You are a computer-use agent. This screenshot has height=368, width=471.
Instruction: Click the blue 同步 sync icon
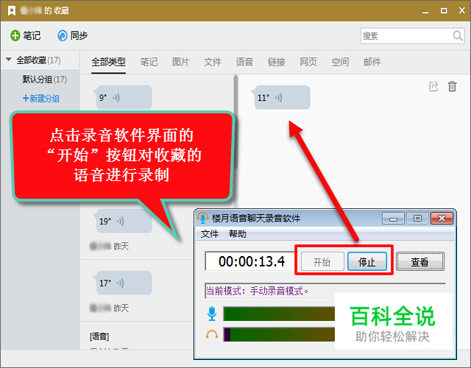tap(62, 35)
